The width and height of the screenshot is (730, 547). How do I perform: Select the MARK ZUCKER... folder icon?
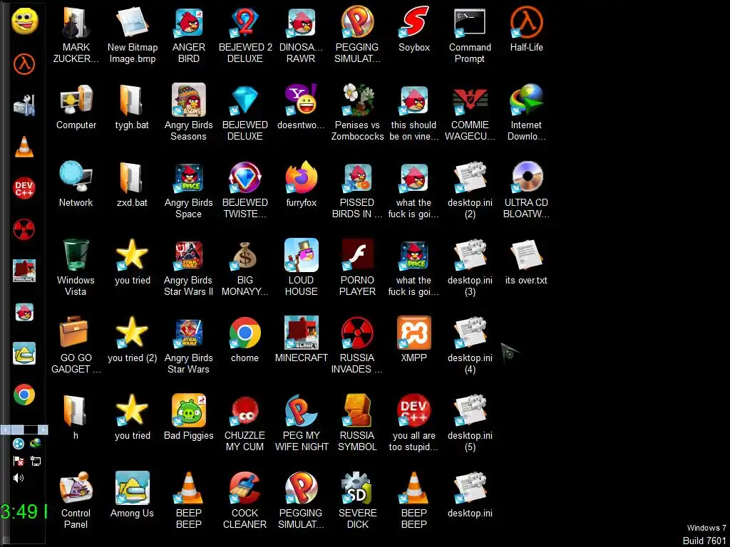76,35
